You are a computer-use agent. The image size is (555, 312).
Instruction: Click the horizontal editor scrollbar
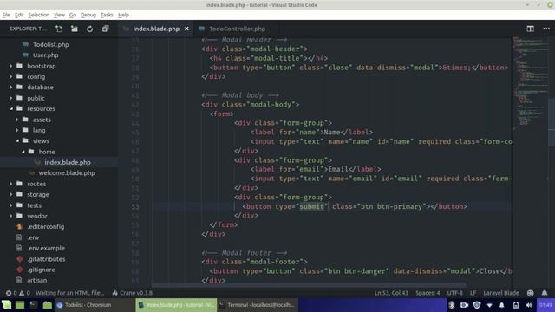pos(309,285)
